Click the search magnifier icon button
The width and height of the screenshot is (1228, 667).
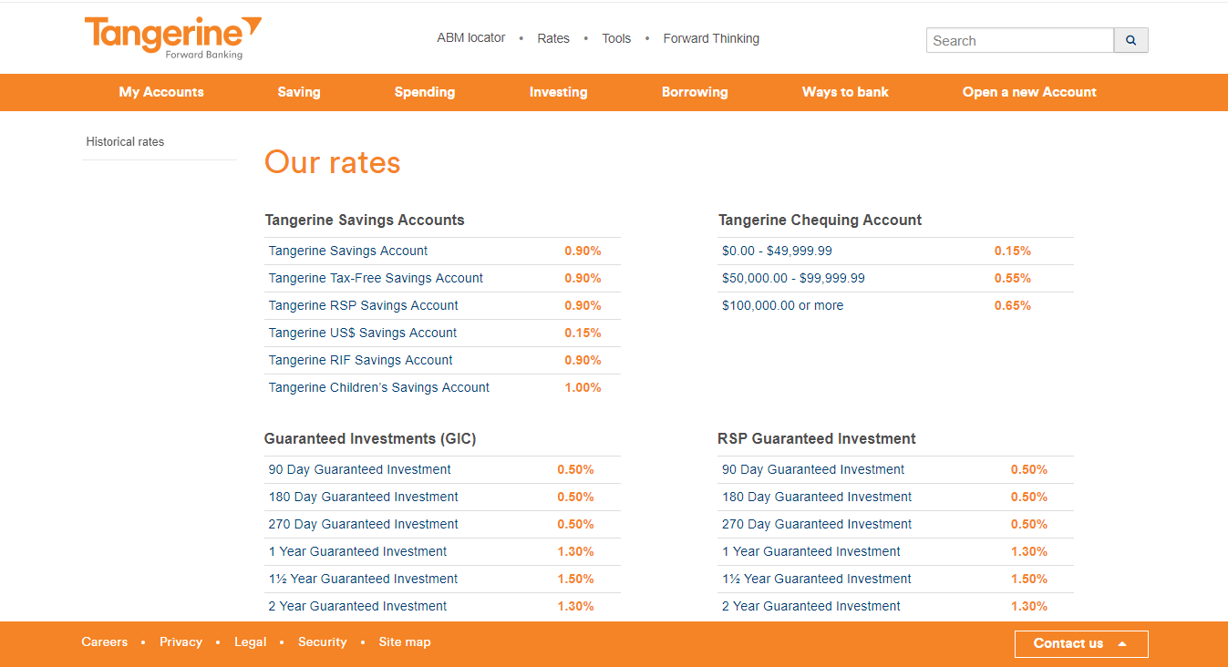tap(1130, 40)
